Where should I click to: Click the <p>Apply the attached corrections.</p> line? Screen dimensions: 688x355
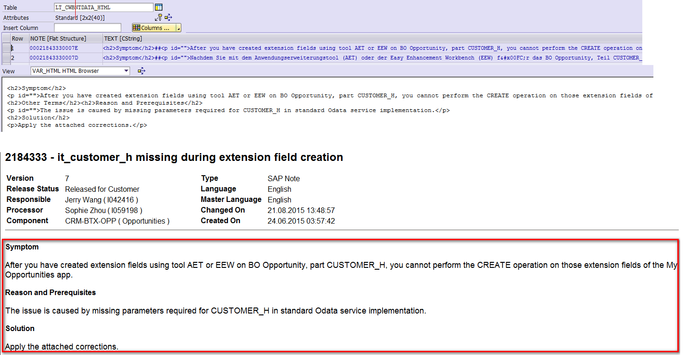77,125
